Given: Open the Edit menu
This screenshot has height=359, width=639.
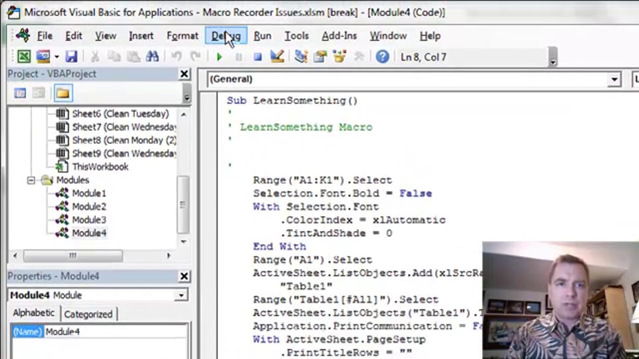Looking at the screenshot, I should point(74,36).
